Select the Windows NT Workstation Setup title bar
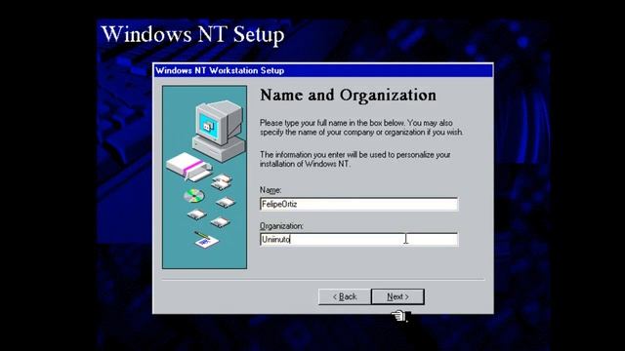The width and height of the screenshot is (625, 351). [323, 71]
